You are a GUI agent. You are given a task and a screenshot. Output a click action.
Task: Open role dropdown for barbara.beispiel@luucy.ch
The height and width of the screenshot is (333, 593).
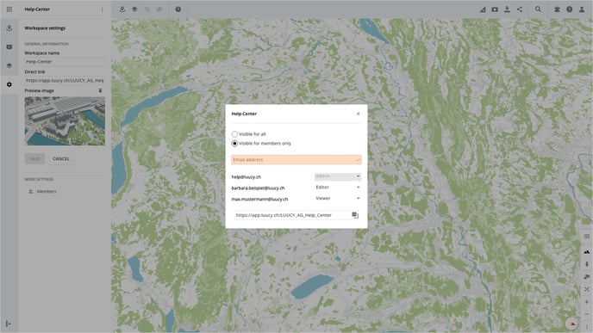pyautogui.click(x=337, y=188)
